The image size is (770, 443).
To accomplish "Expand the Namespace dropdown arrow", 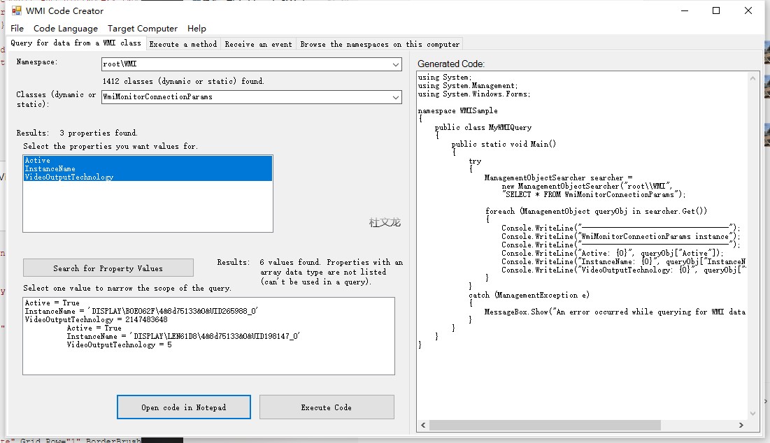I will point(396,64).
